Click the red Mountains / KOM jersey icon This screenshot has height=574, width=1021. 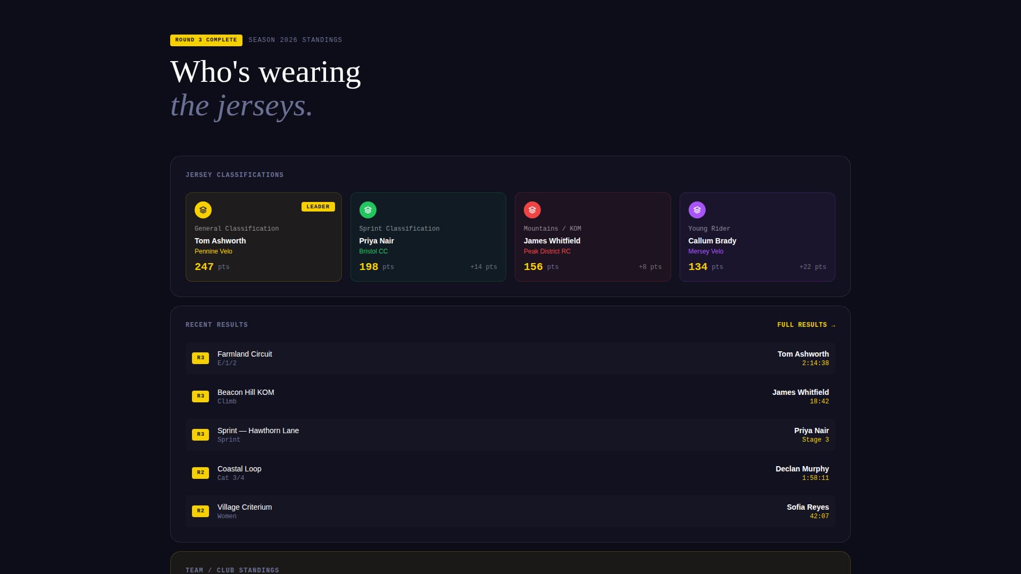click(x=532, y=210)
